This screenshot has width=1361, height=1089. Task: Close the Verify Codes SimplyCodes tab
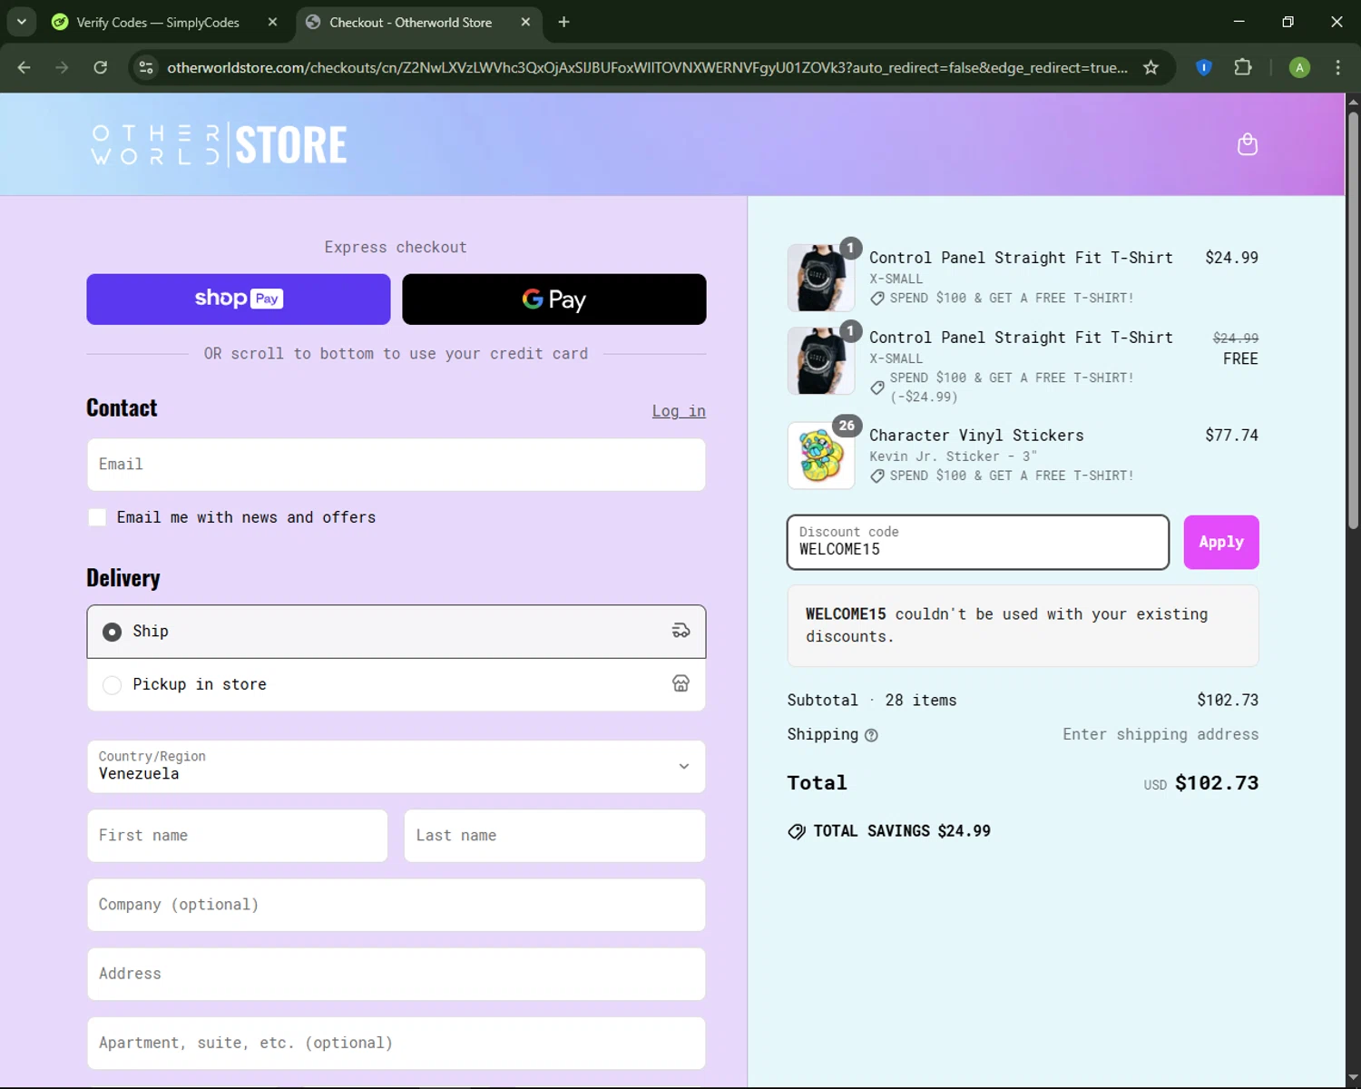272,22
